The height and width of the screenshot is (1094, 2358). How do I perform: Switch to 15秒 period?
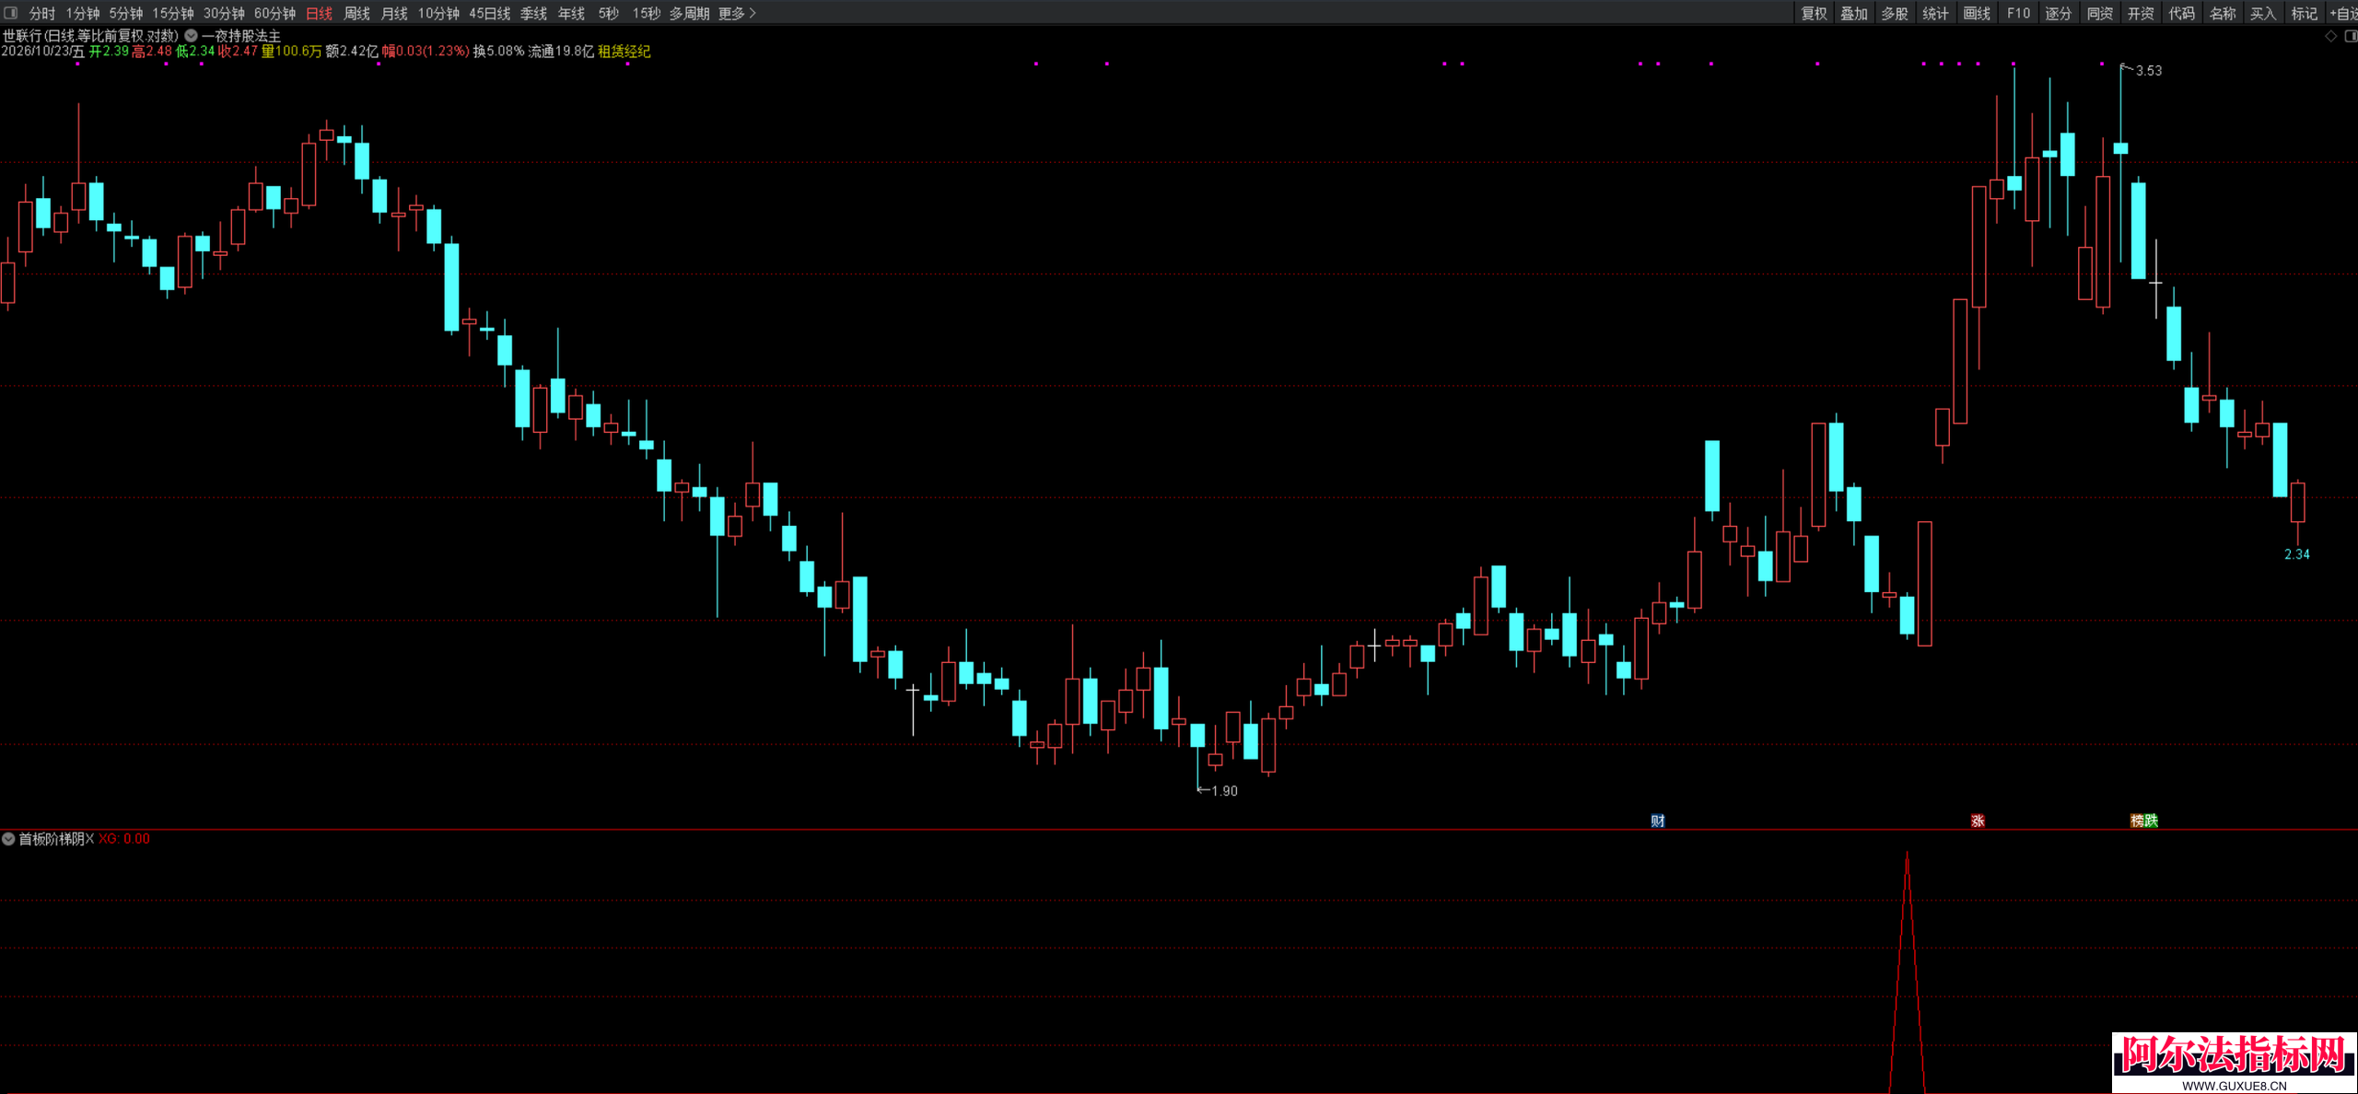pyautogui.click(x=646, y=13)
